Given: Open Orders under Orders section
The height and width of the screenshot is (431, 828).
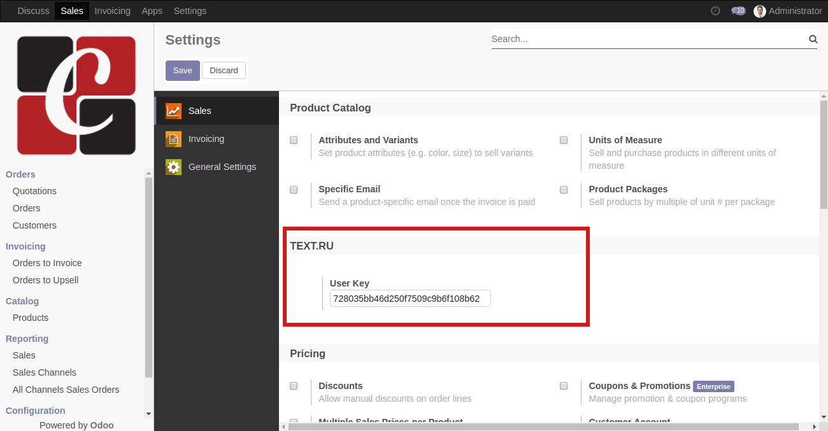Looking at the screenshot, I should 26,208.
